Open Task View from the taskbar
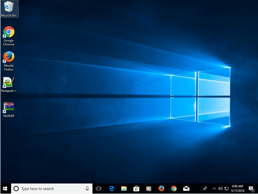Image resolution: width=258 pixels, height=194 pixels. [99, 189]
